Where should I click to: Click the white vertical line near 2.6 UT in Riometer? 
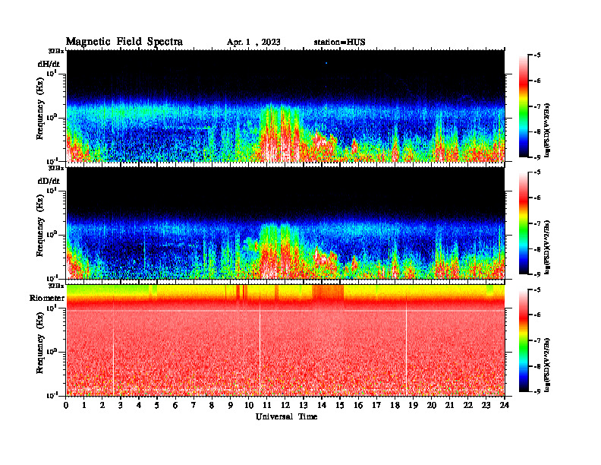(114, 361)
